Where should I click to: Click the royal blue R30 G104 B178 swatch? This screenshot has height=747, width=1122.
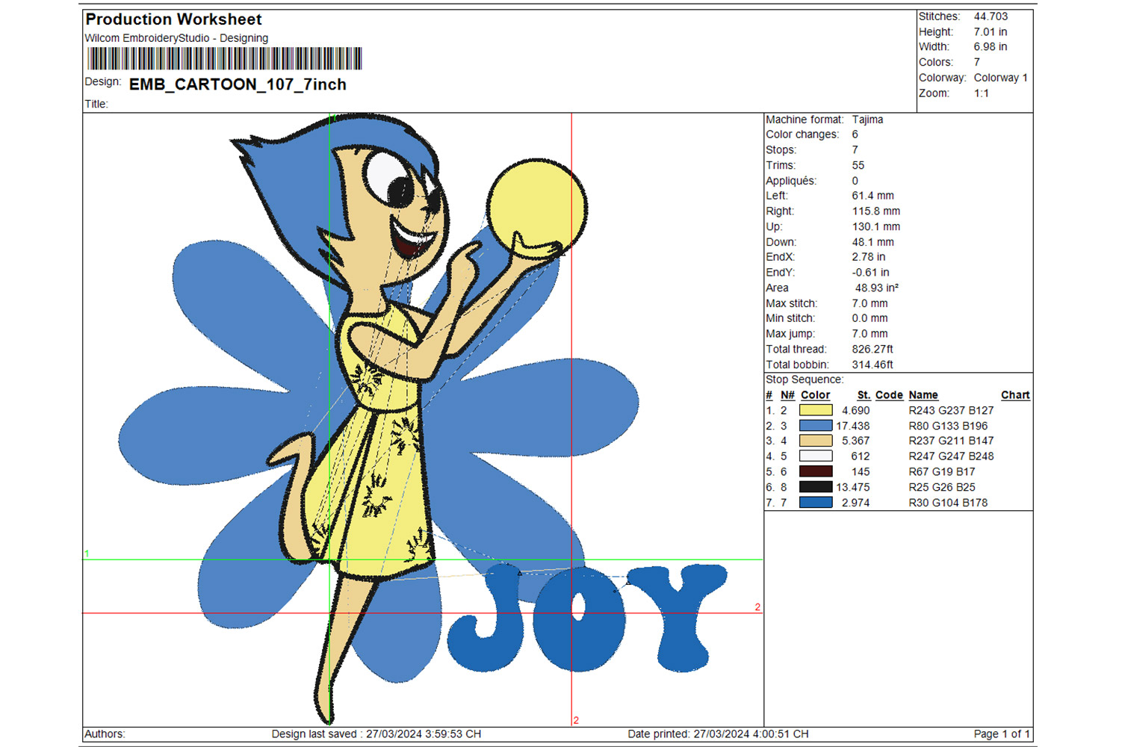pyautogui.click(x=816, y=503)
